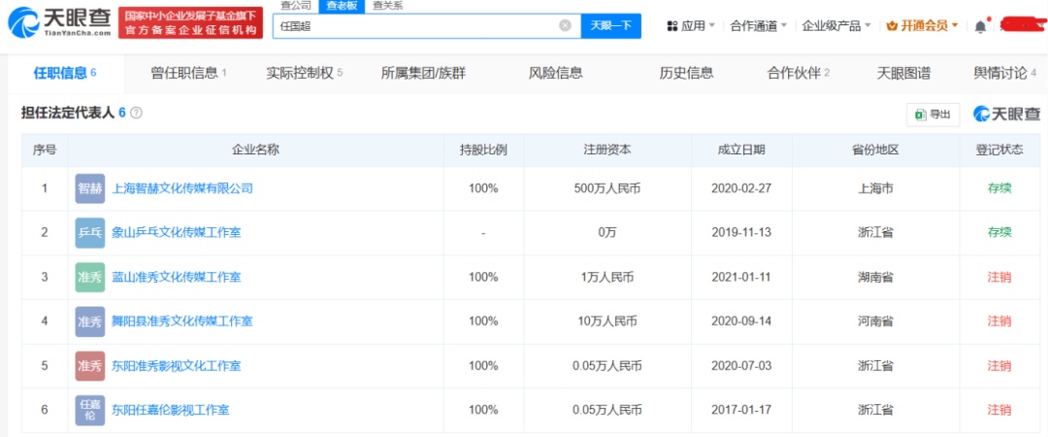Open the 合作通道 dropdown
The height and width of the screenshot is (437, 1048).
coord(759,26)
